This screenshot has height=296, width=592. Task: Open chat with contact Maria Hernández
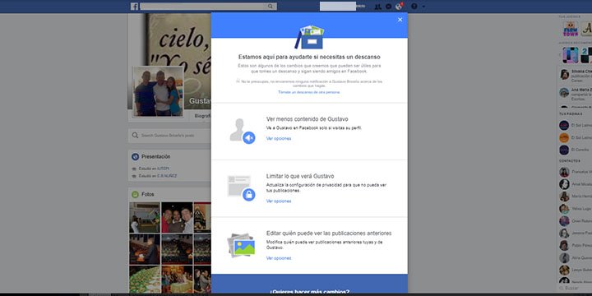pos(575,197)
